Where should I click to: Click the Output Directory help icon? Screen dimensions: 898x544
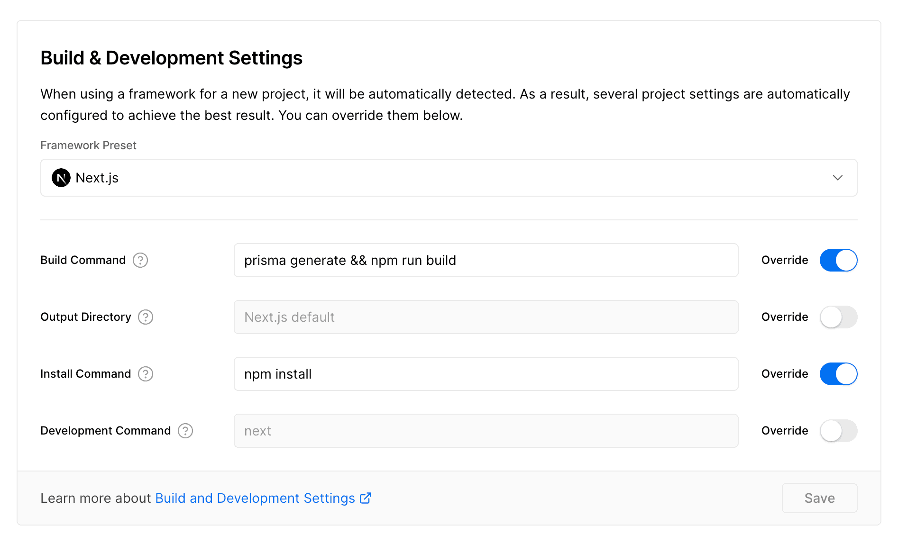146,317
